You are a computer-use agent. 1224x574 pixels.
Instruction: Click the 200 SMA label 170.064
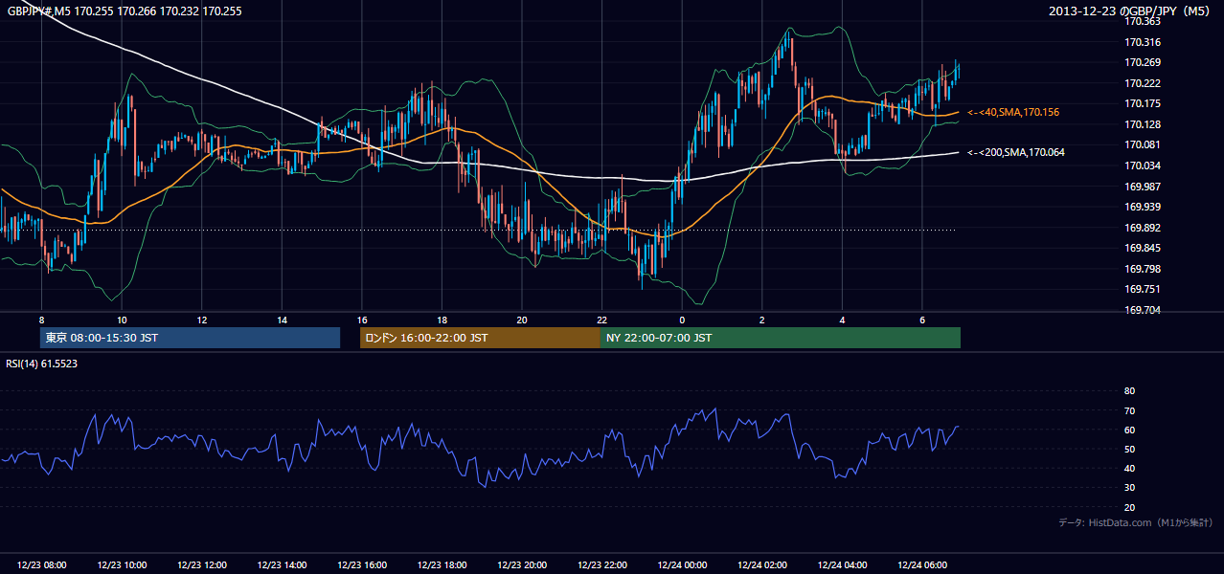(1015, 152)
